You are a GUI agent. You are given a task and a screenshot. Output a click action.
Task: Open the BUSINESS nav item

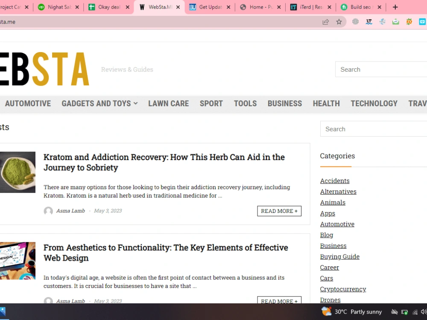click(285, 103)
